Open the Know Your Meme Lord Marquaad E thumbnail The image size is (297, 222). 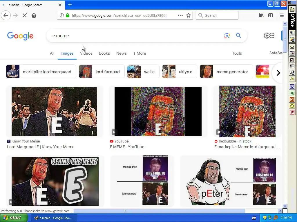[x=54, y=111]
